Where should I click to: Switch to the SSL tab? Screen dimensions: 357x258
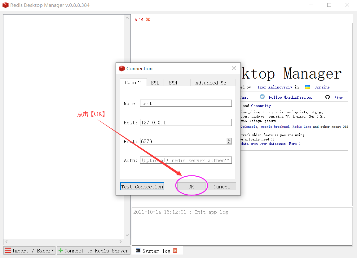155,83
